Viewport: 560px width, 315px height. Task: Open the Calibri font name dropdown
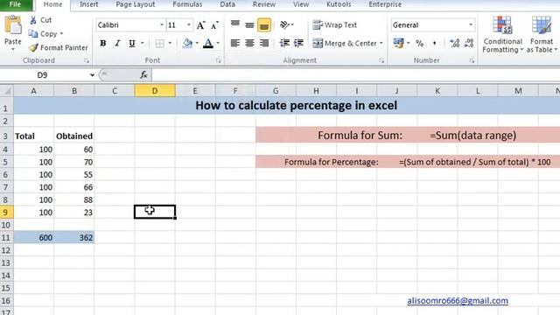click(161, 25)
